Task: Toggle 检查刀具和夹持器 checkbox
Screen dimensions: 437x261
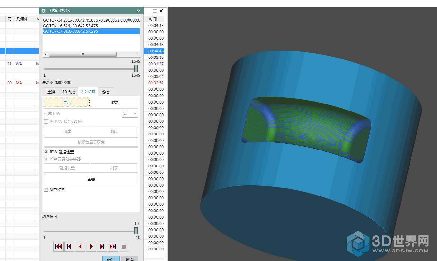Action: (x=46, y=159)
